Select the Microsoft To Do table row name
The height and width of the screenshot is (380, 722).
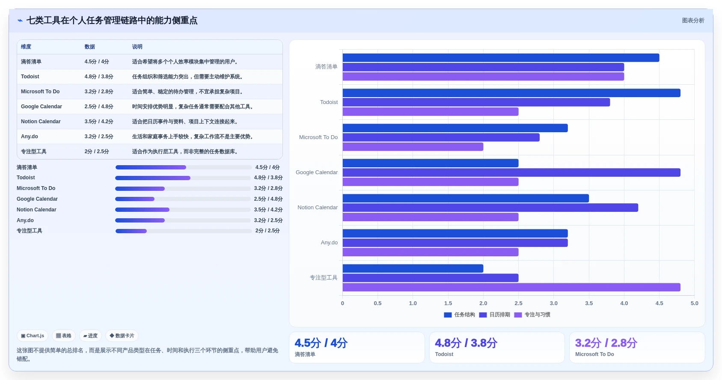pos(40,92)
